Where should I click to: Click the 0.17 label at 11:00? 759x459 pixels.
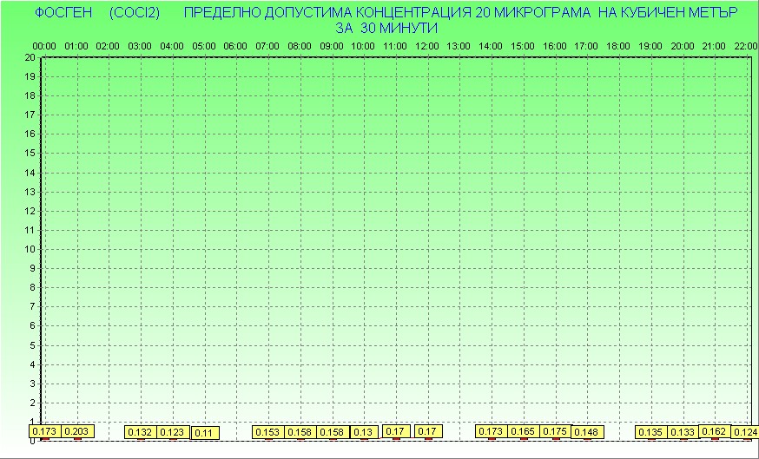396,431
